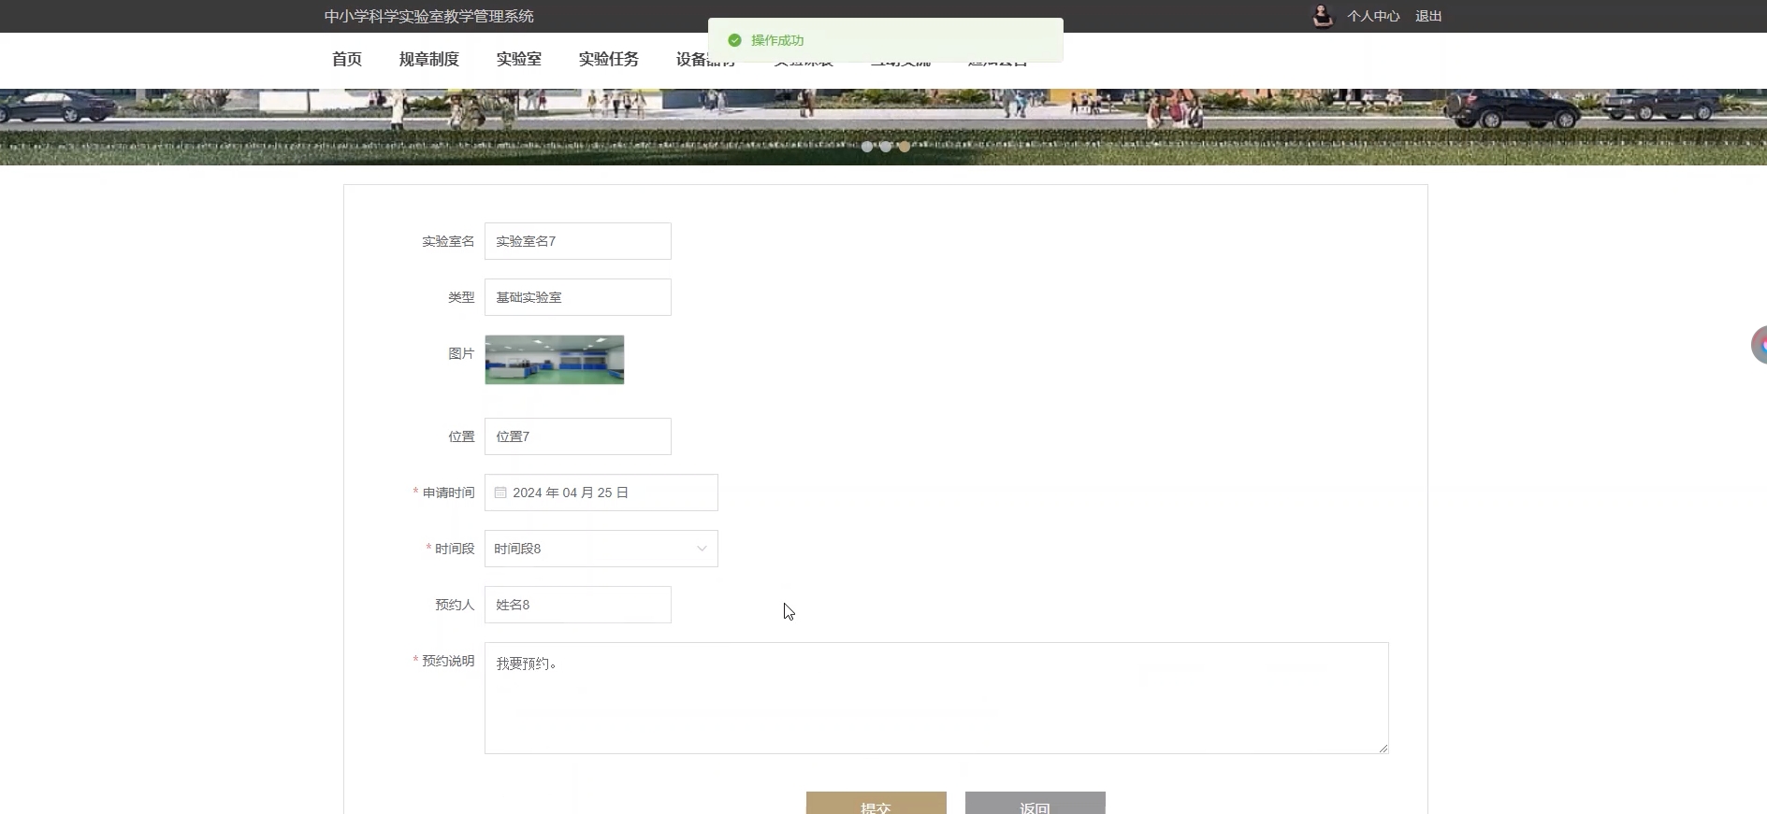Viewport: 1767px width, 814px height.
Task: Click the user avatar icon in header
Action: (x=1322, y=16)
